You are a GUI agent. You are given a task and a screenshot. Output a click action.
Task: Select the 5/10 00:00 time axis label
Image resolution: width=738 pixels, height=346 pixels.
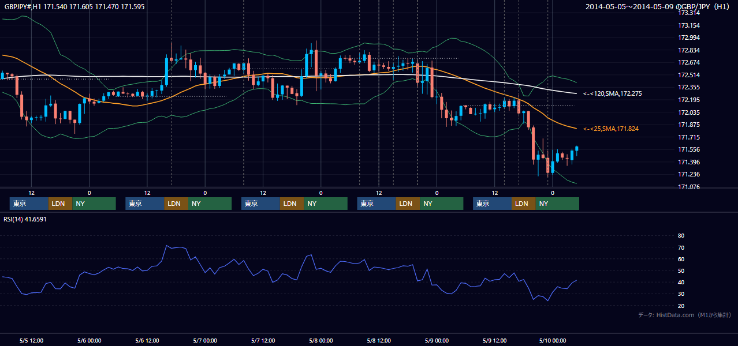(x=552, y=341)
